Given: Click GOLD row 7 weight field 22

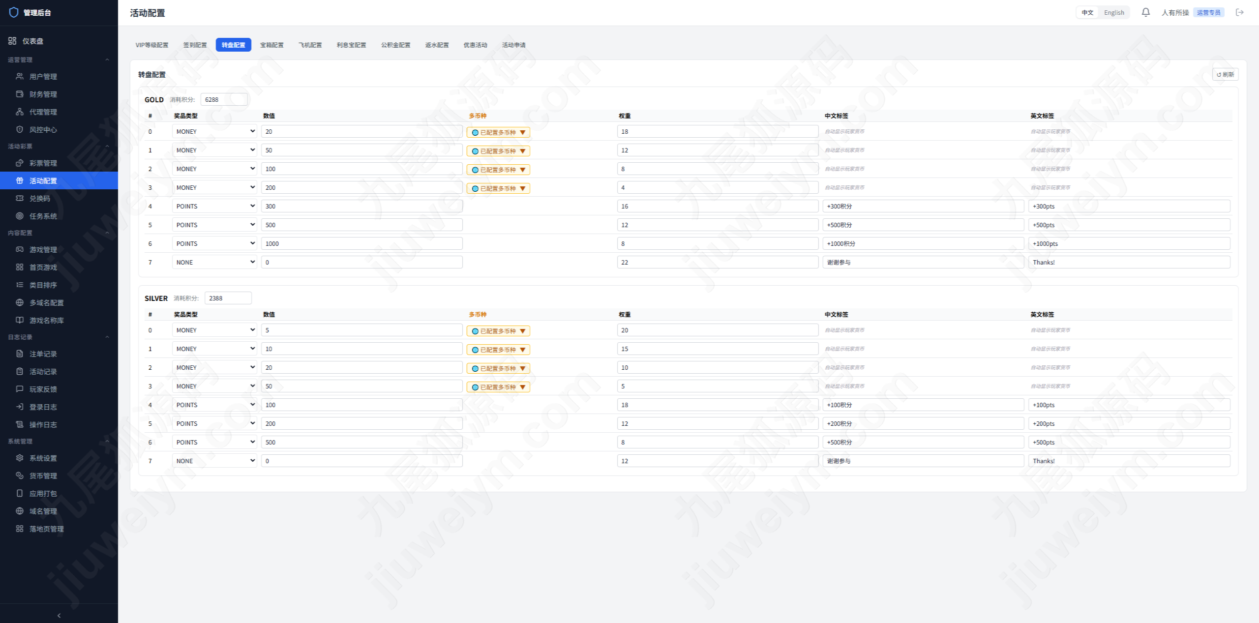Looking at the screenshot, I should tap(718, 262).
